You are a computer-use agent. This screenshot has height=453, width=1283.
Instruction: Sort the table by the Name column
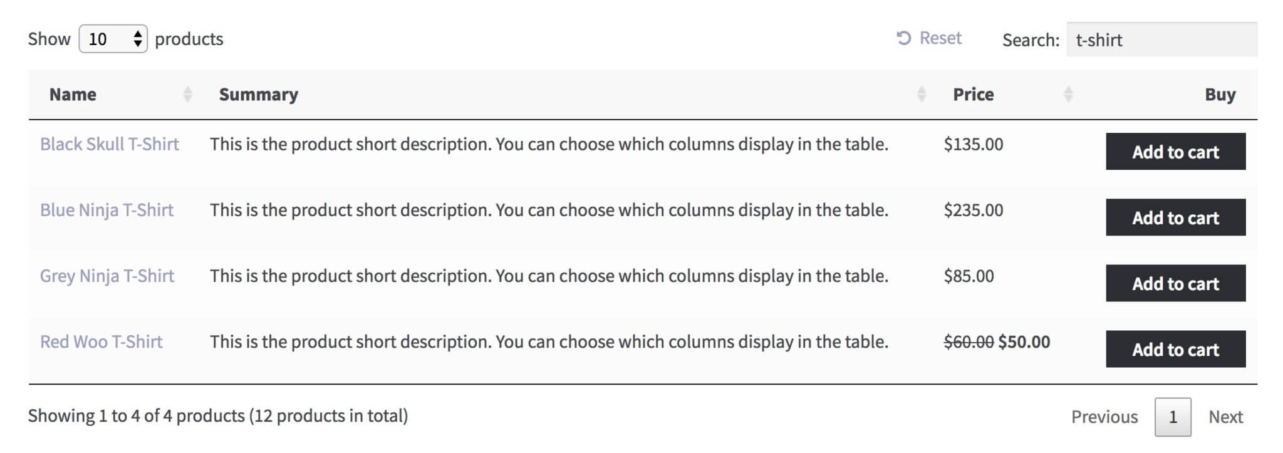pyautogui.click(x=73, y=94)
